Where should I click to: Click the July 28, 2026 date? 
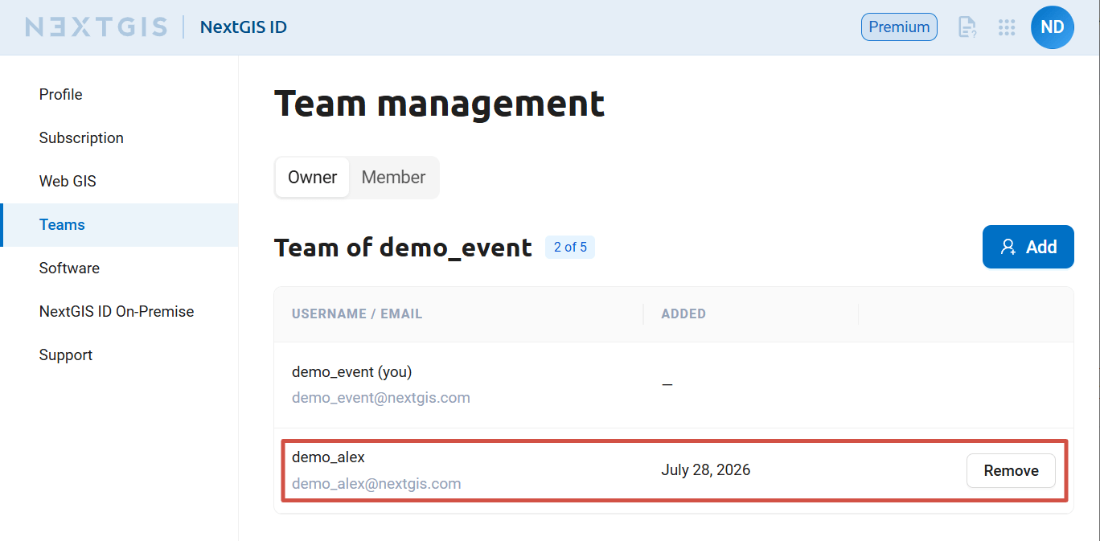(x=706, y=470)
